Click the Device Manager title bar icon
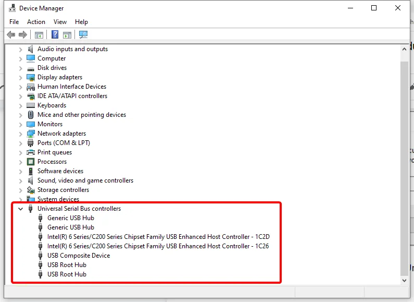The height and width of the screenshot is (302, 414). [x=12, y=8]
